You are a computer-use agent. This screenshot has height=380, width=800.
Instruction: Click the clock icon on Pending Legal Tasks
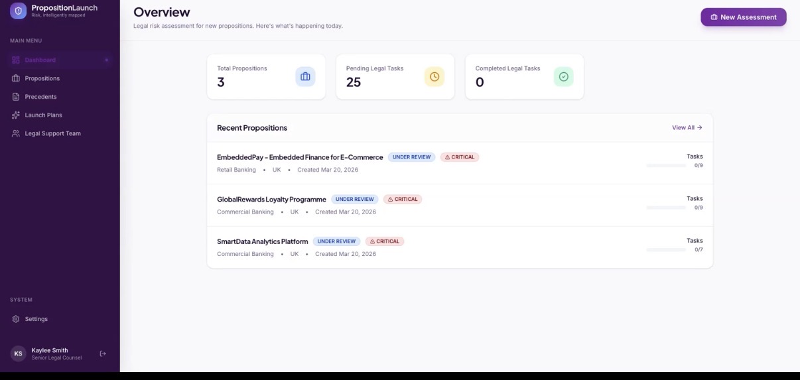(x=434, y=77)
